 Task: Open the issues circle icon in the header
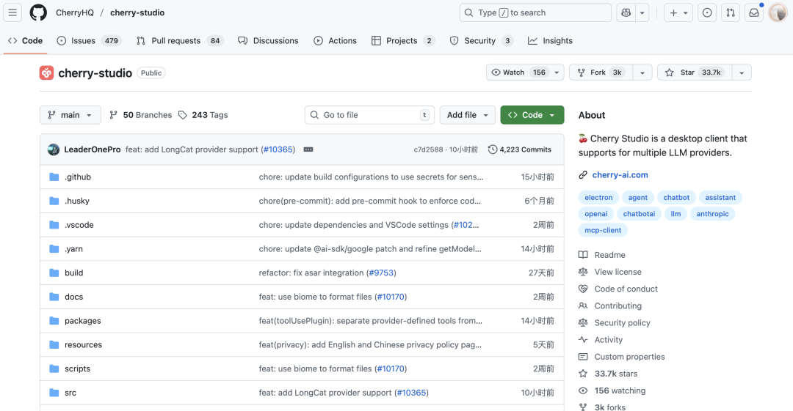pos(707,12)
